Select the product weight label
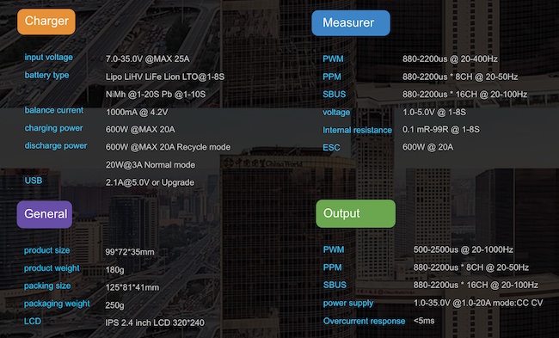The height and width of the screenshot is (338, 559). coord(52,268)
